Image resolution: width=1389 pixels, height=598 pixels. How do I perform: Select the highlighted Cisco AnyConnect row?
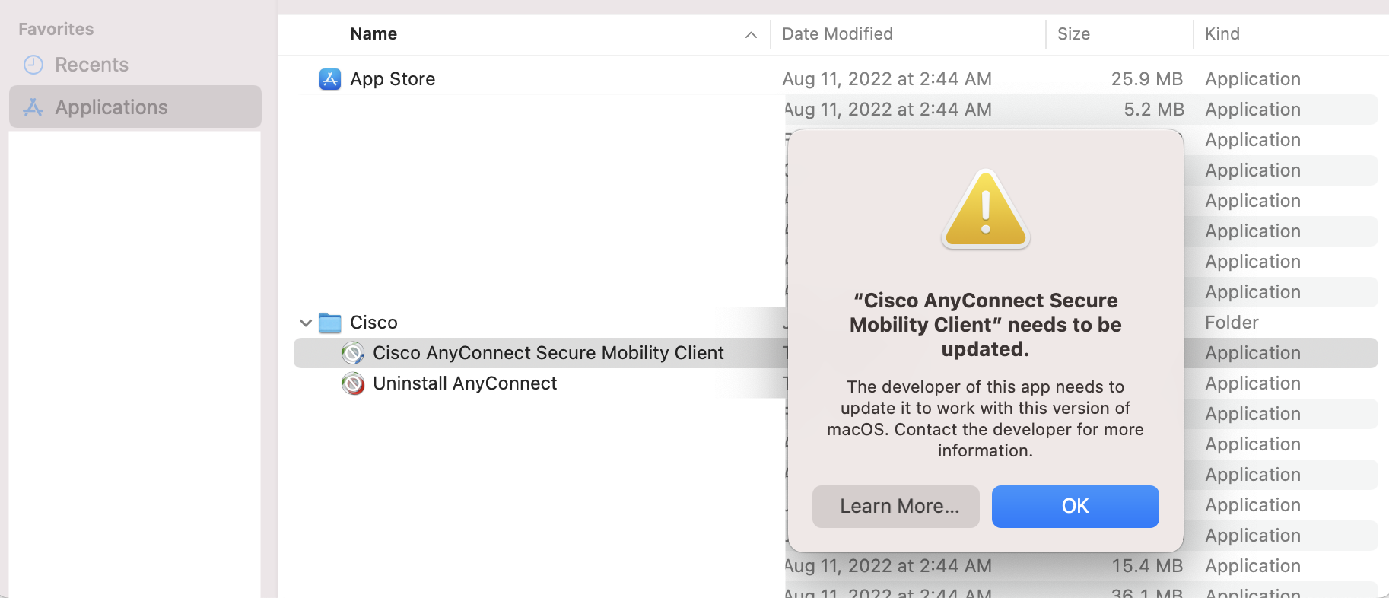pos(548,352)
